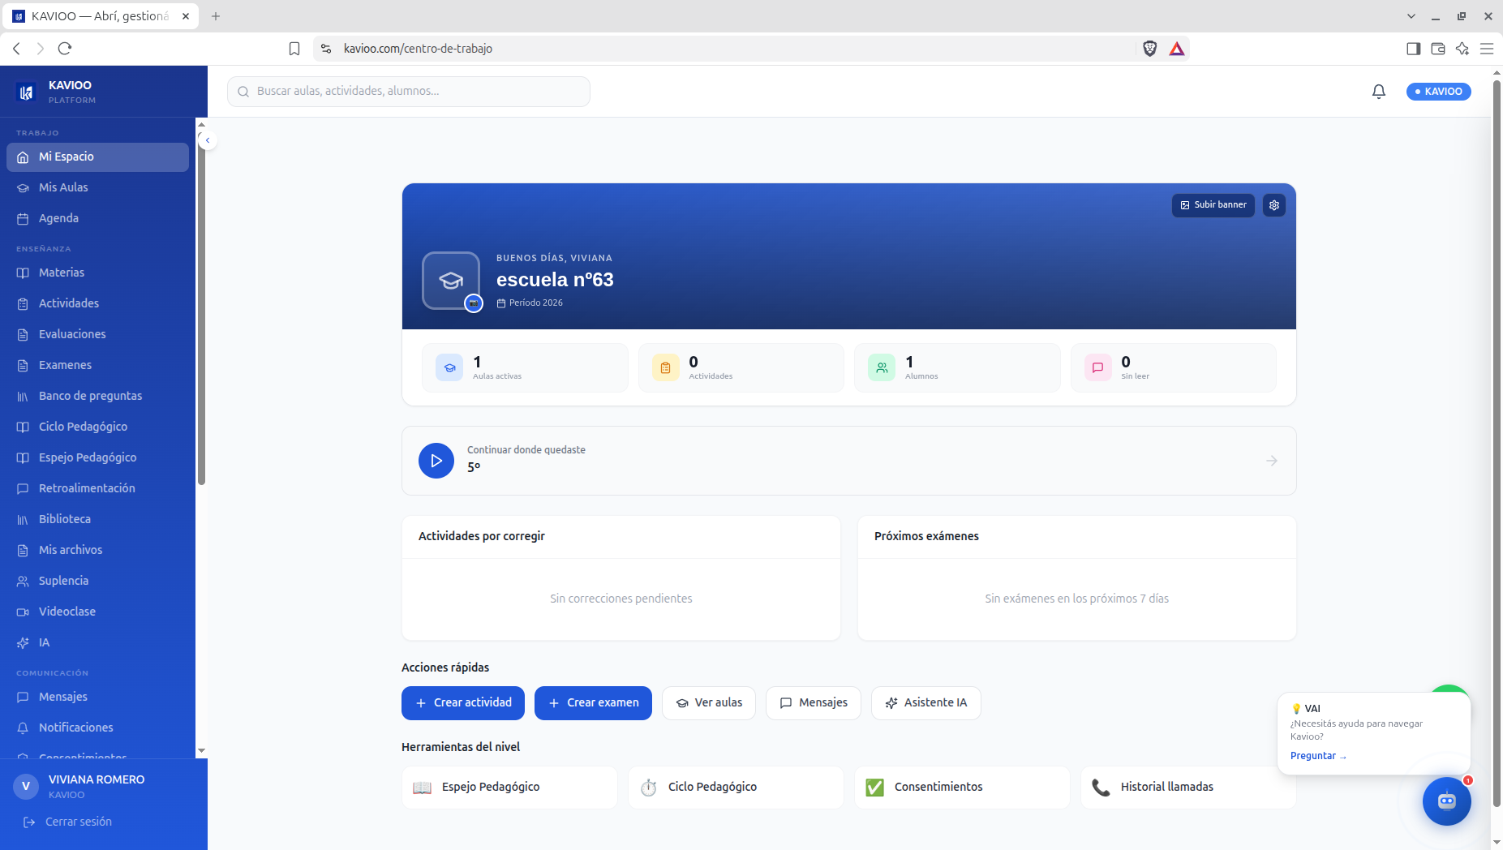Open the chatbot assistant bubble

(x=1447, y=801)
